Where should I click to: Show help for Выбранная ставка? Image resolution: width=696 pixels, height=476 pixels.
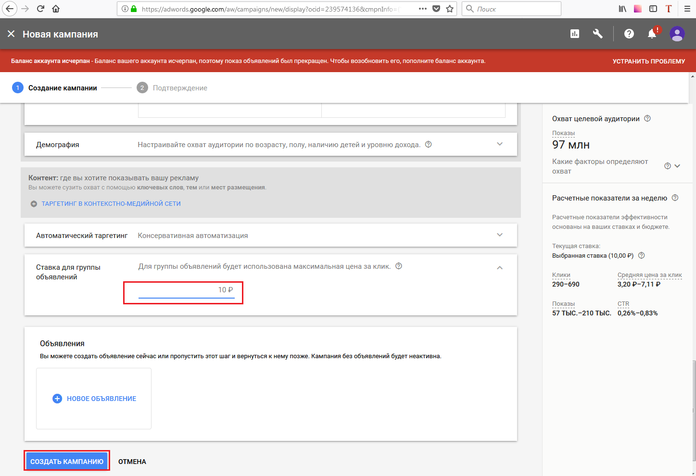coord(641,255)
